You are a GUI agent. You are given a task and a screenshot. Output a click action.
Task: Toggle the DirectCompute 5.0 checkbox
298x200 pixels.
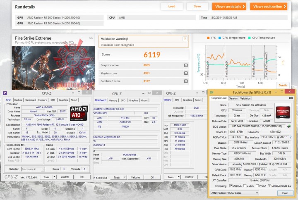point(269,186)
